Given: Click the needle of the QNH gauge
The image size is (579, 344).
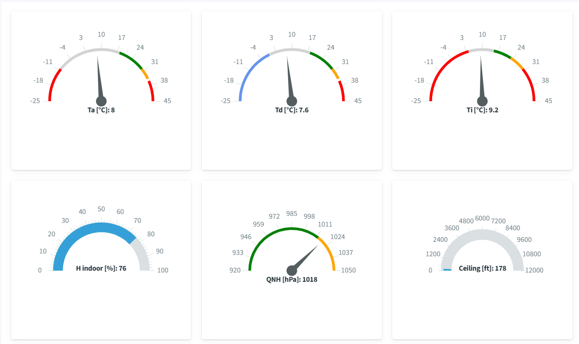Looking at the screenshot, I should click(x=304, y=258).
